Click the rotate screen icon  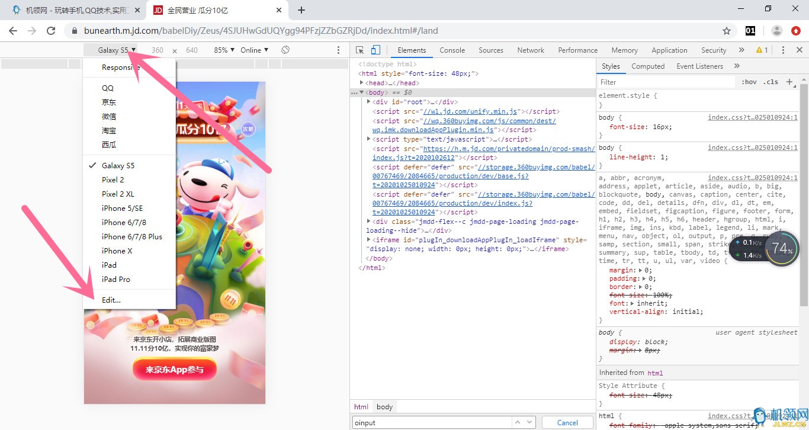tap(285, 50)
